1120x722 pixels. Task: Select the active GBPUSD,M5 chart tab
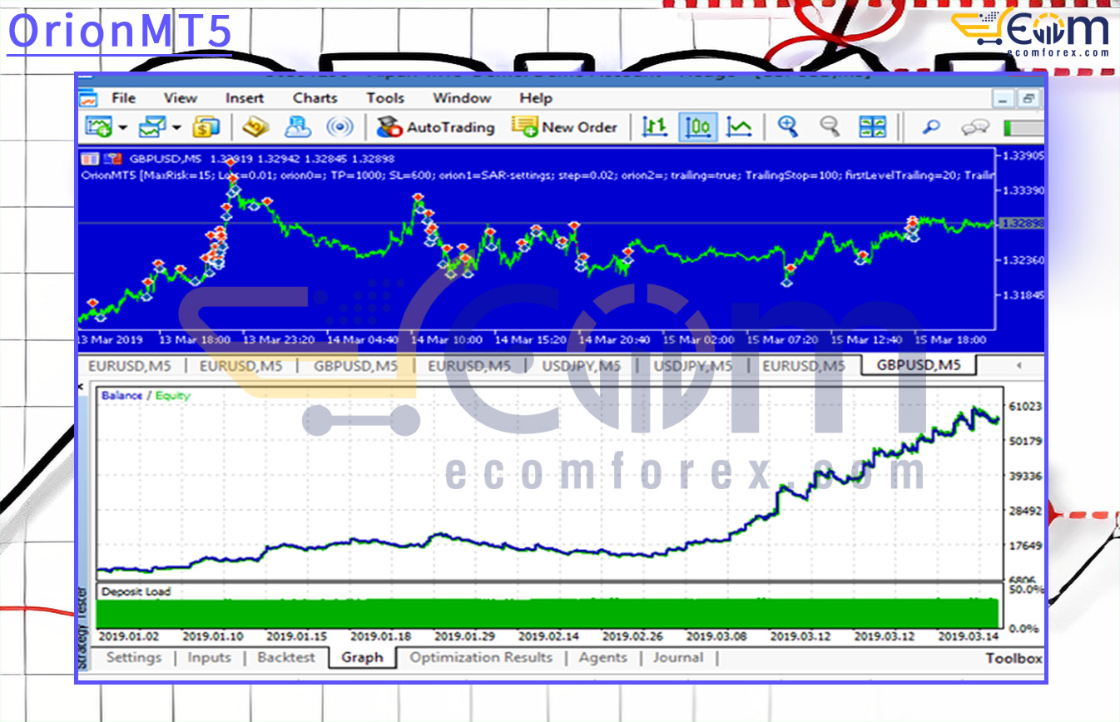click(919, 365)
